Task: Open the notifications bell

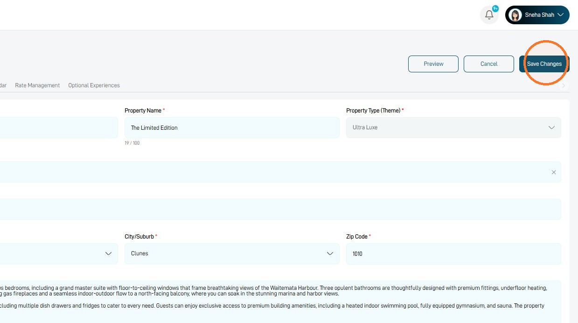Action: click(489, 15)
